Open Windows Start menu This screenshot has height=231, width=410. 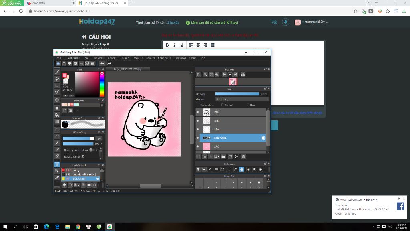pyautogui.click(x=5, y=227)
